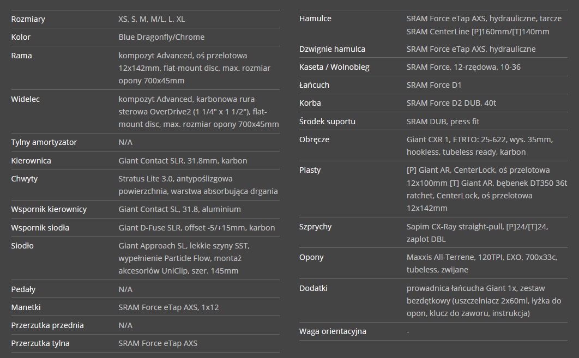The width and height of the screenshot is (579, 358).
Task: Click the Manetki SRAM Force eTap value
Action: click(x=168, y=307)
